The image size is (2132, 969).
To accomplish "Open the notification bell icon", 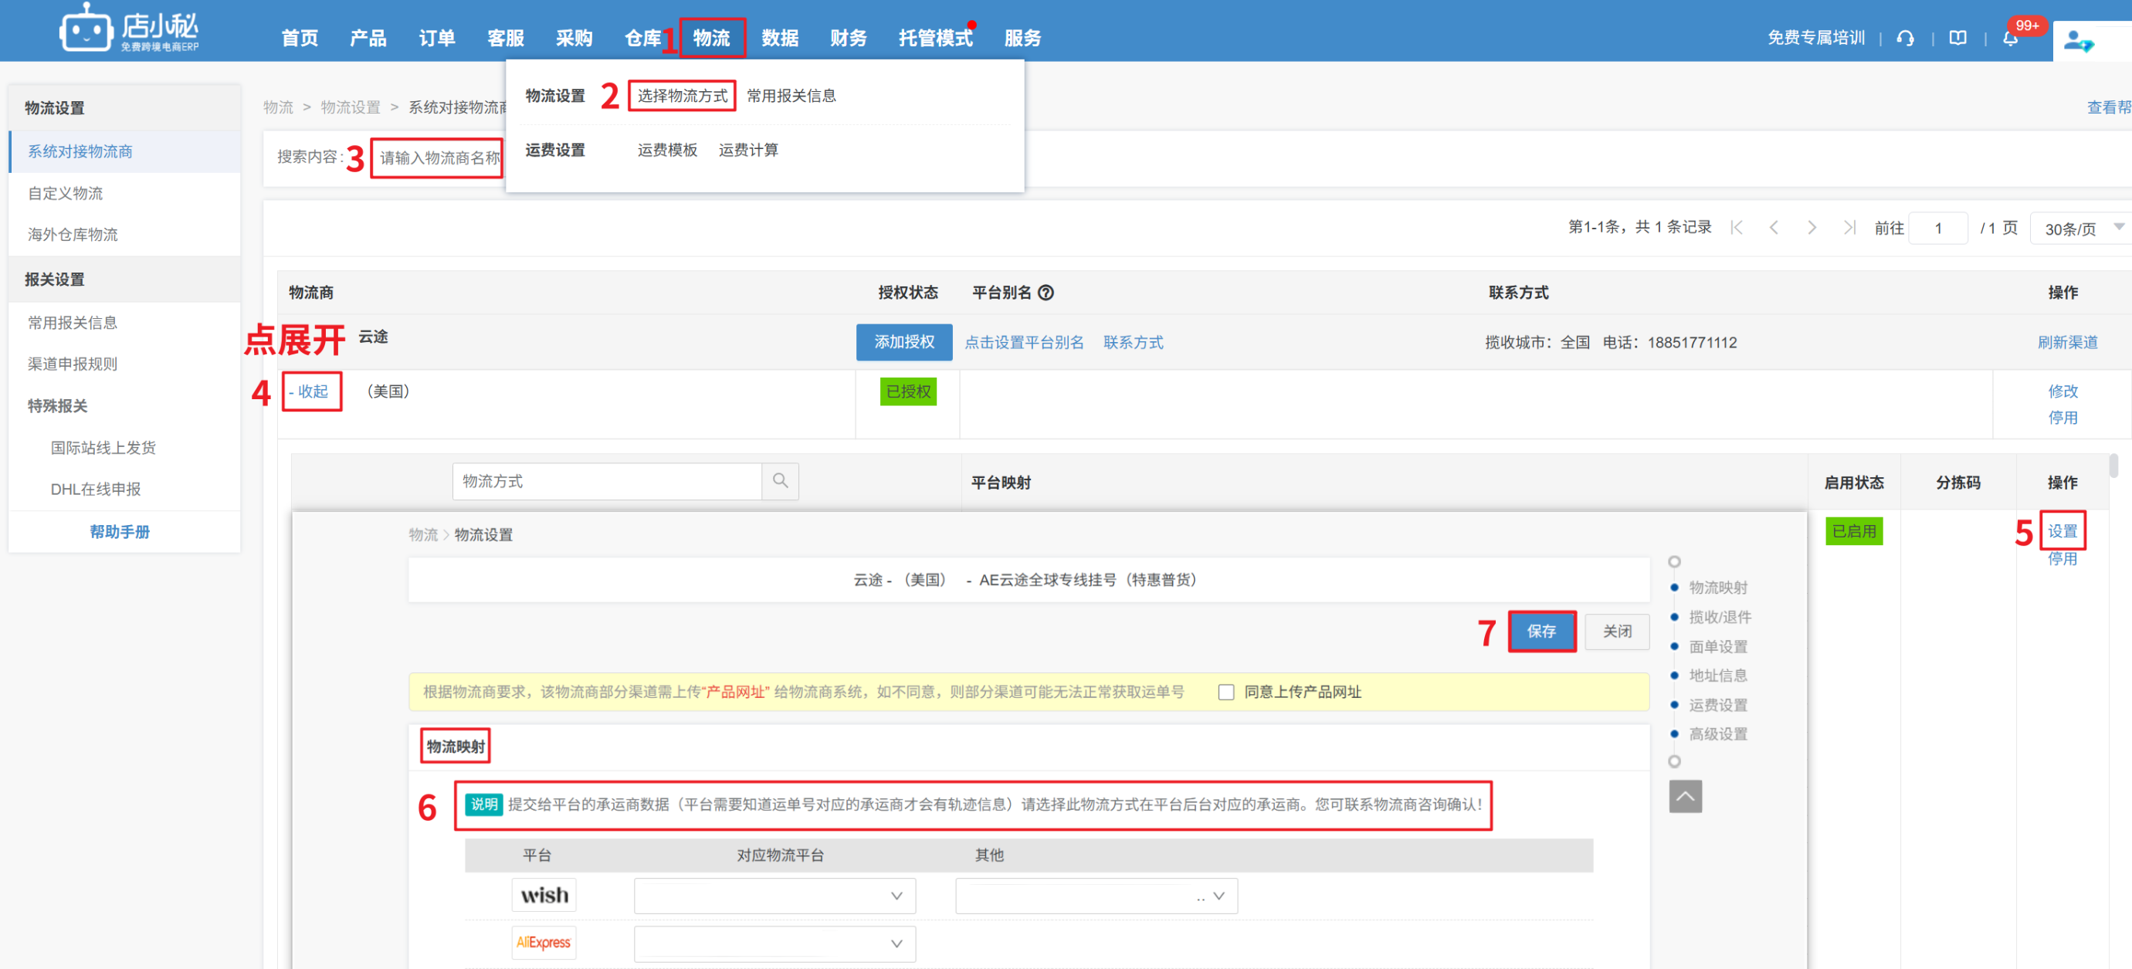I will [2009, 38].
